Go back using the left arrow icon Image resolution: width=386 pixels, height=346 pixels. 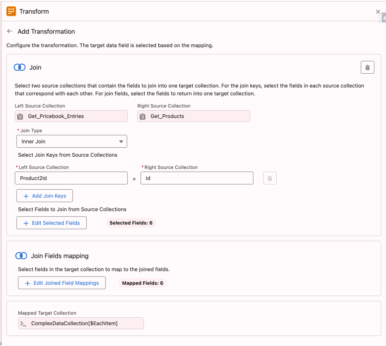click(x=9, y=31)
